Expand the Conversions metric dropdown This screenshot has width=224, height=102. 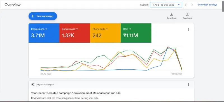coord(77,29)
